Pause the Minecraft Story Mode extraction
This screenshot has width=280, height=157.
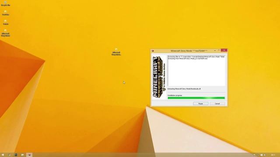[200, 104]
